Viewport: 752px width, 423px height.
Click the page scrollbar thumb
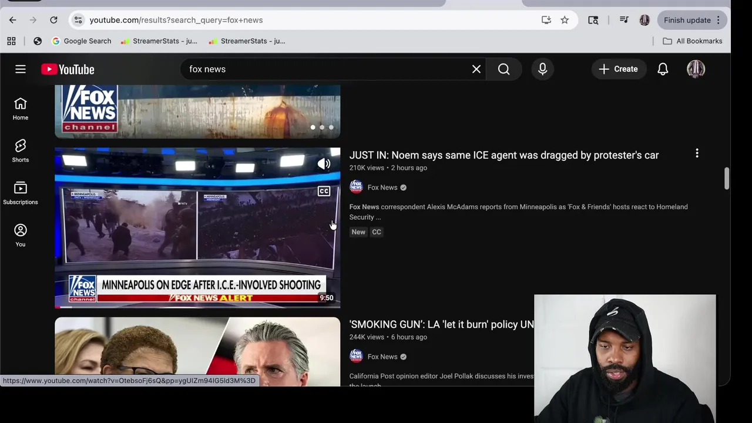tap(727, 179)
